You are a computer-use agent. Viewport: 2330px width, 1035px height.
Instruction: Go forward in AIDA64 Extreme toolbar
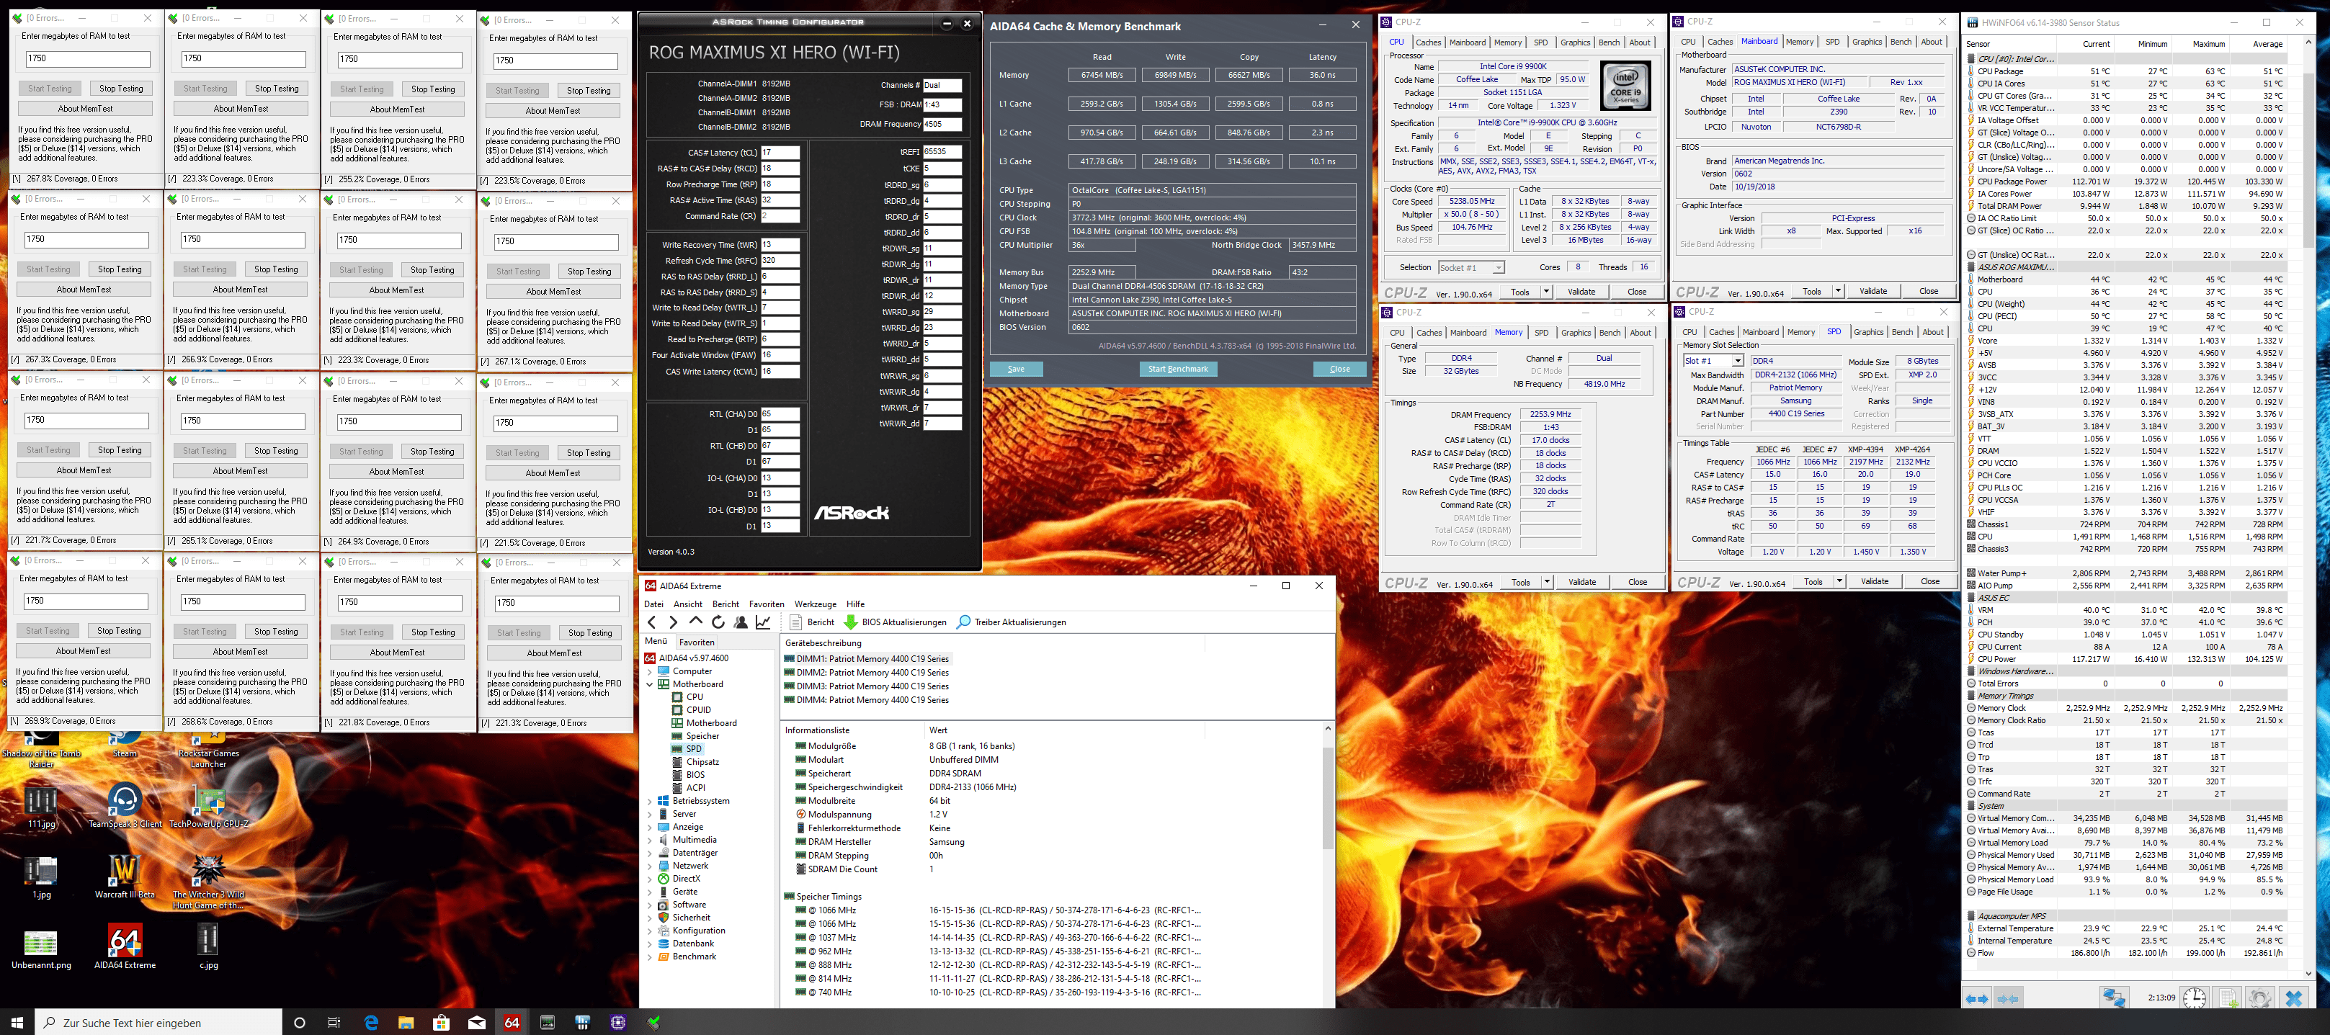click(x=673, y=622)
